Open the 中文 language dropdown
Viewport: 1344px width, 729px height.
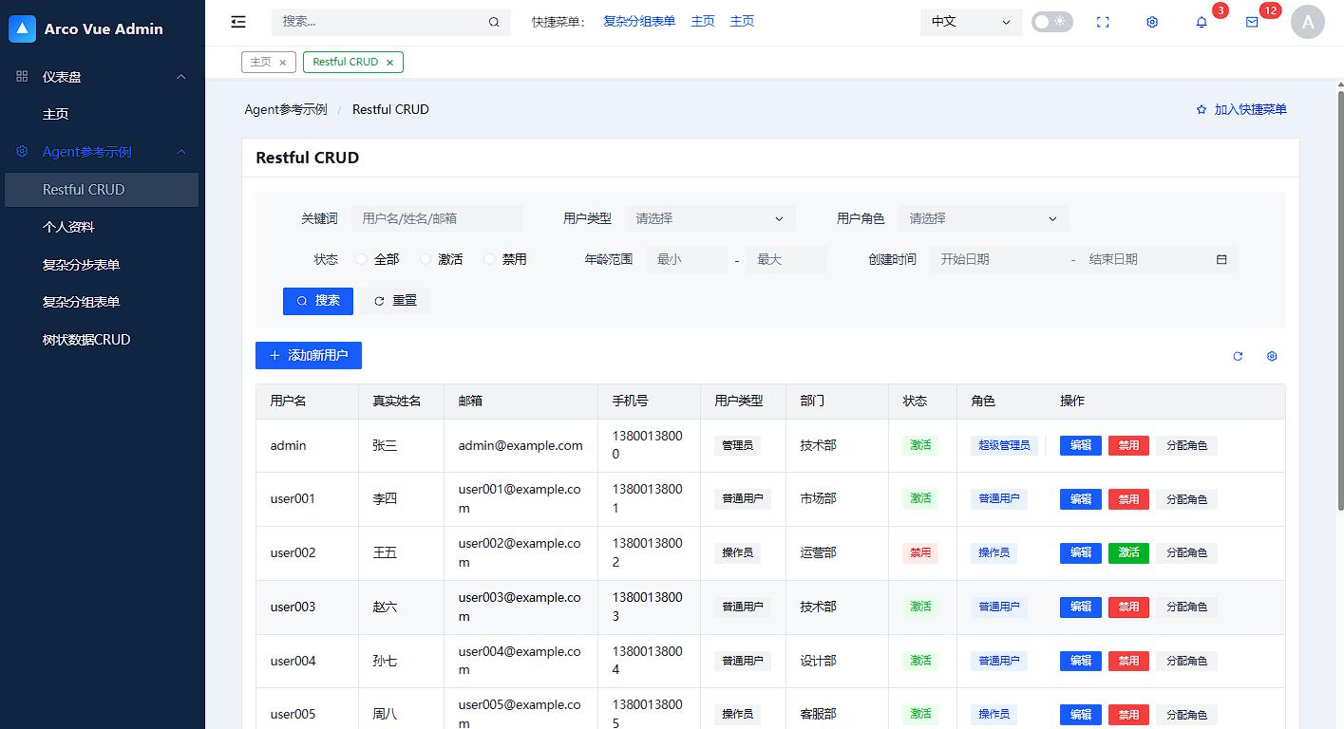(970, 21)
